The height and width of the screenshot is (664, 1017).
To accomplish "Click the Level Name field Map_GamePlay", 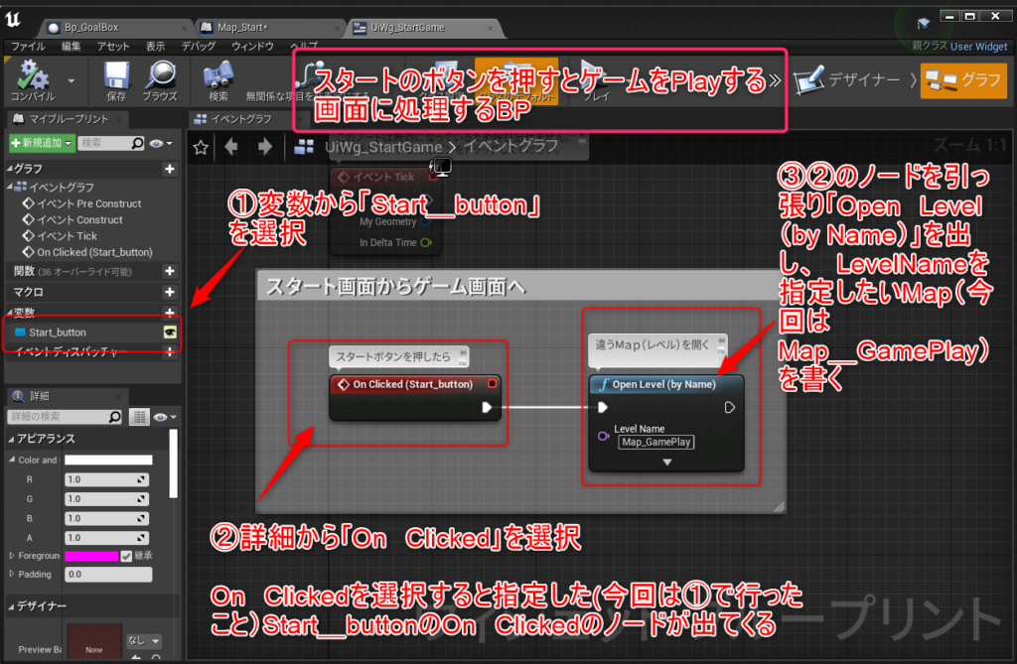I will pos(655,442).
